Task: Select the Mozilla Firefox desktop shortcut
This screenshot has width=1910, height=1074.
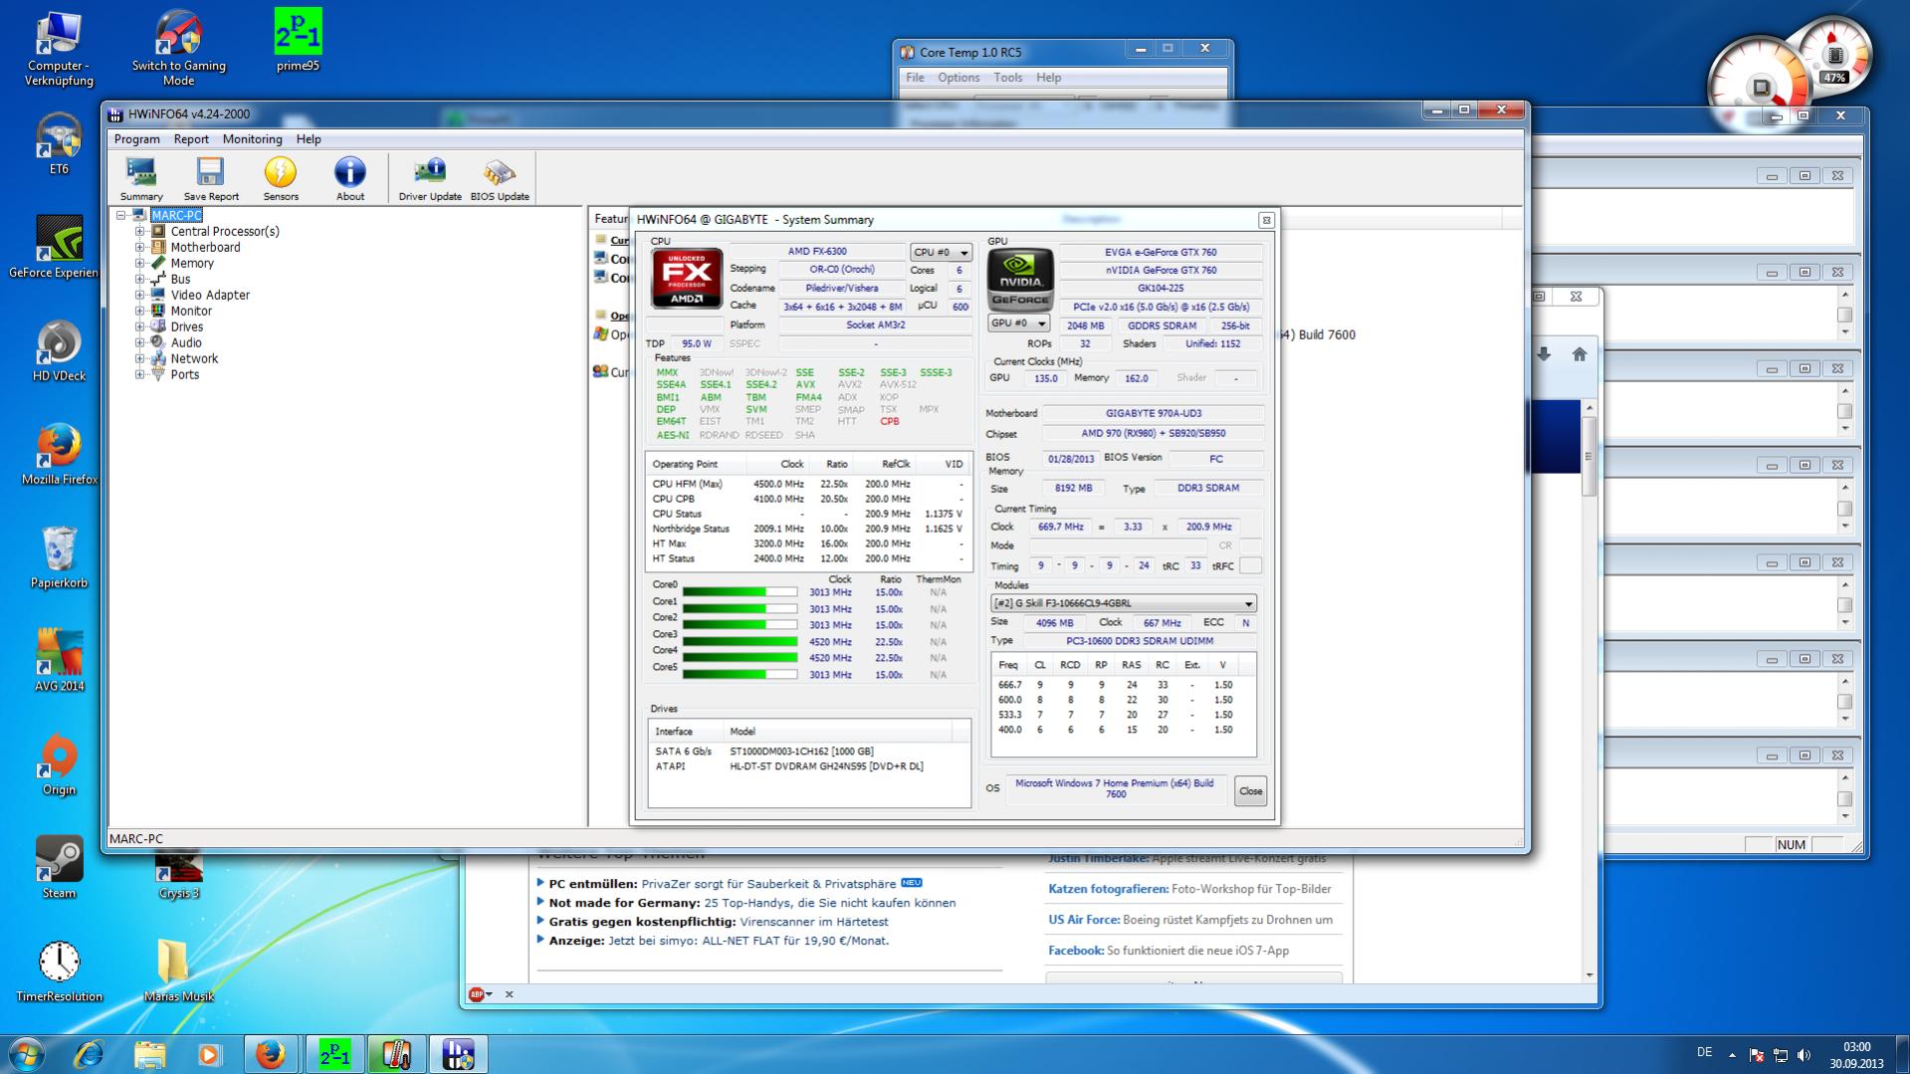Action: coord(59,454)
